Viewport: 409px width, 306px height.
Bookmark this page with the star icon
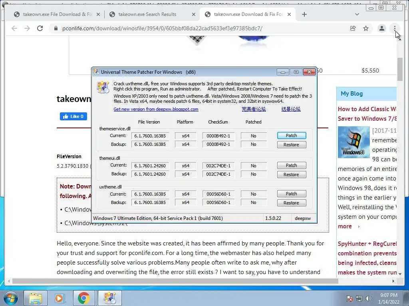[x=366, y=28]
